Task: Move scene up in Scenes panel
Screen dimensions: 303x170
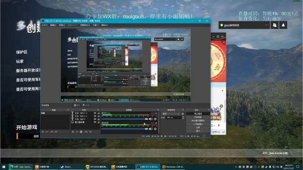Action: click(x=52, y=132)
